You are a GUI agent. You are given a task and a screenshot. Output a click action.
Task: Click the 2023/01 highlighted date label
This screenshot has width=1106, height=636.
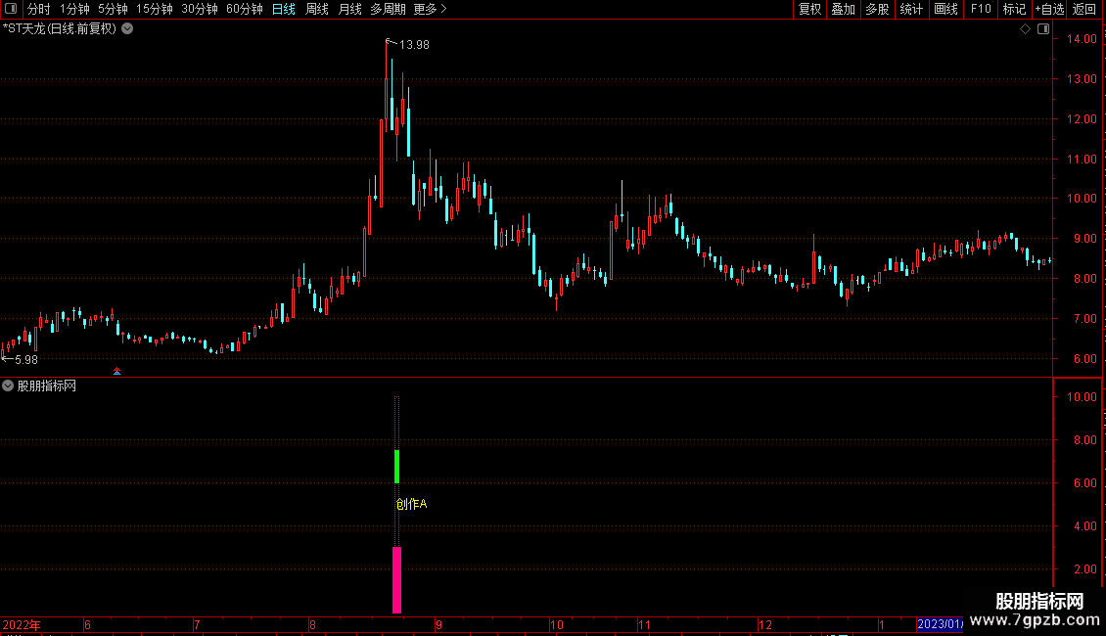(x=940, y=624)
